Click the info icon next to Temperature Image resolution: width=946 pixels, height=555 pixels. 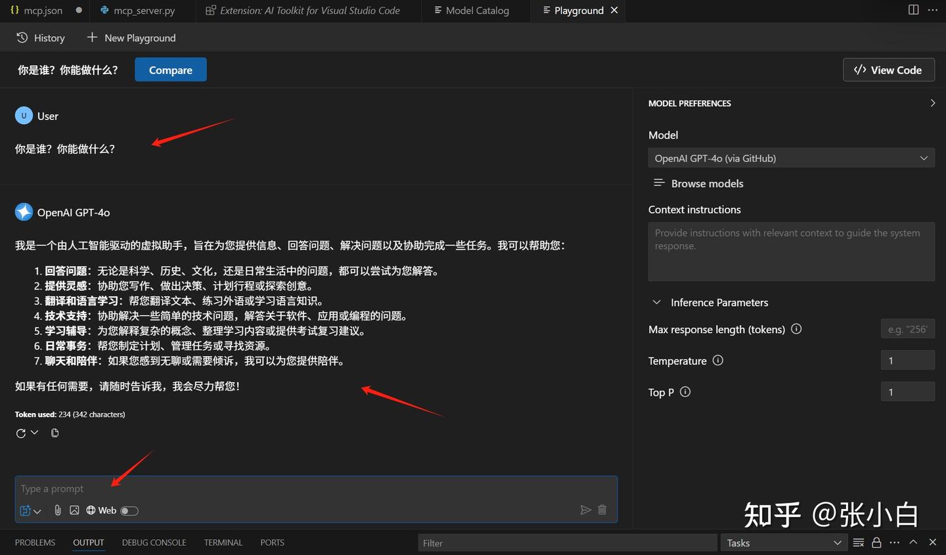pos(718,360)
